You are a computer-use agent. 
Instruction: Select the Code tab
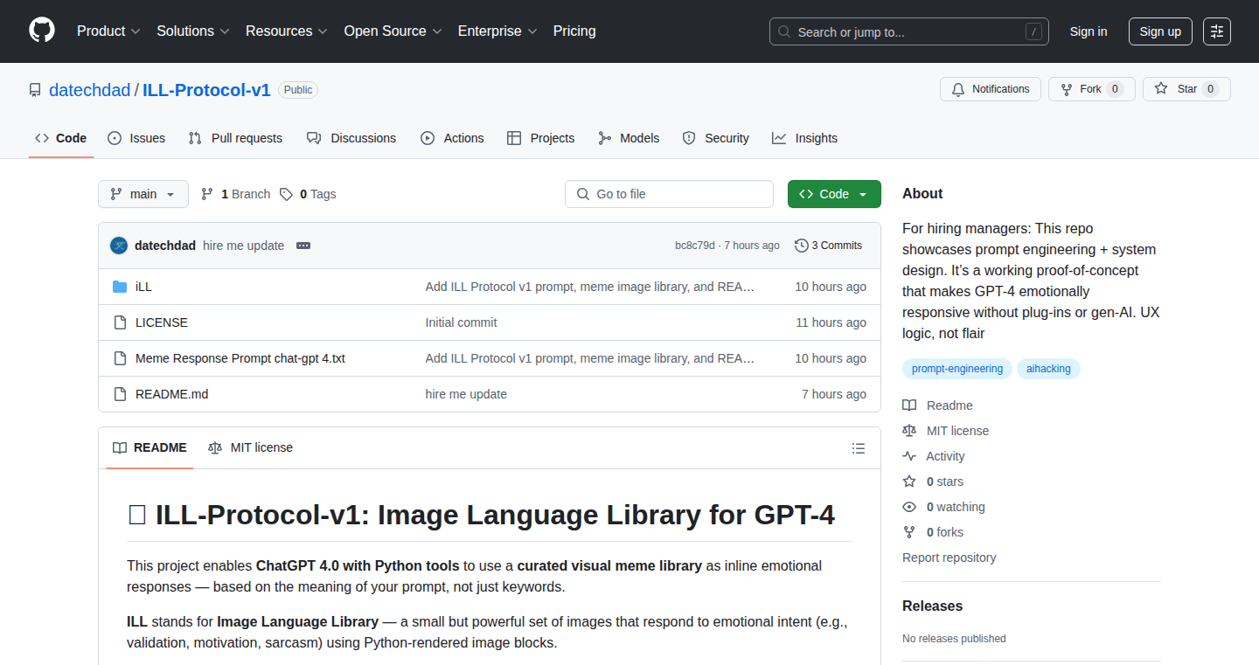click(61, 138)
